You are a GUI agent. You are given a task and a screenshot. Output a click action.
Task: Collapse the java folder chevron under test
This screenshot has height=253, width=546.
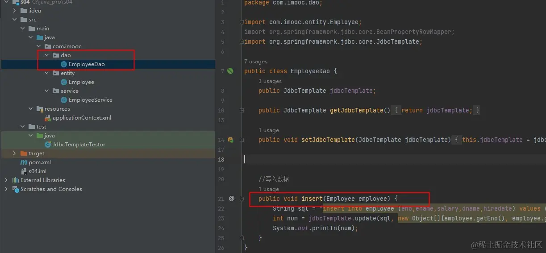coord(31,136)
